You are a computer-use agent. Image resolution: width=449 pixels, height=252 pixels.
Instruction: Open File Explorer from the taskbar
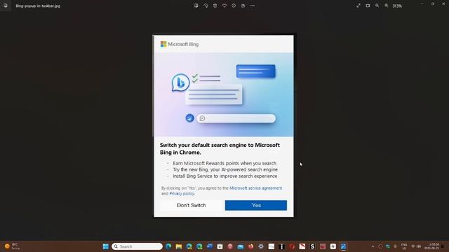click(179, 246)
